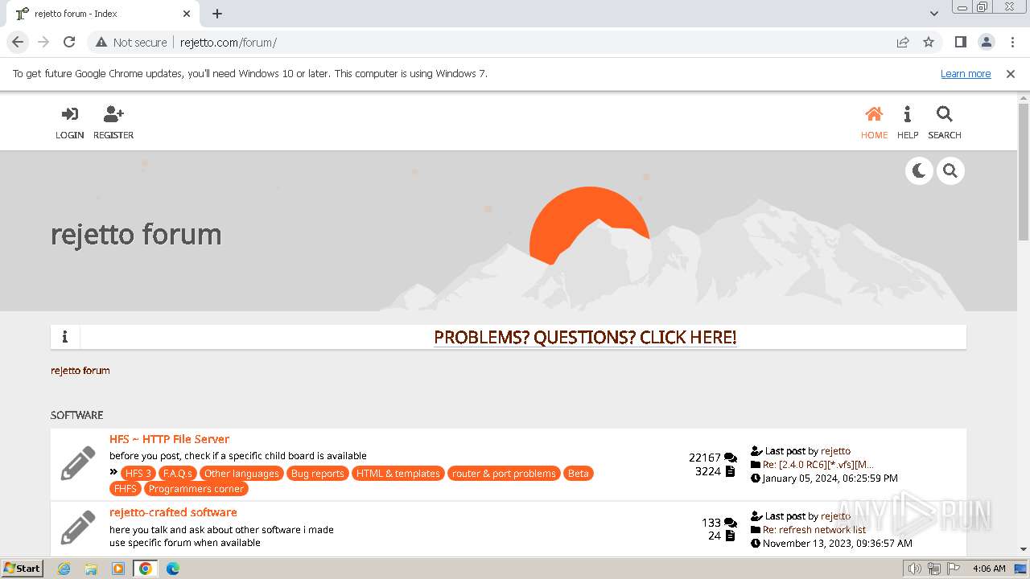Open quick search magnifier in banner
1030x579 pixels.
coord(950,170)
